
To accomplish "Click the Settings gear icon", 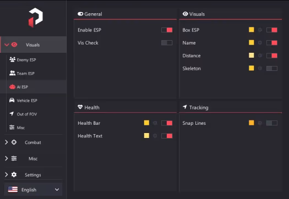I will pyautogui.click(x=14, y=174).
